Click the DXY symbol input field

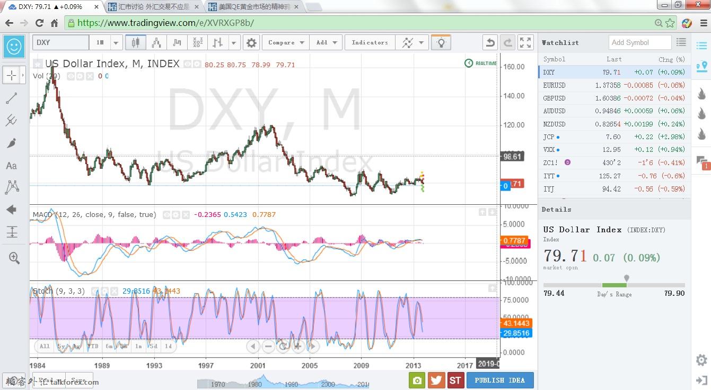[x=60, y=43]
